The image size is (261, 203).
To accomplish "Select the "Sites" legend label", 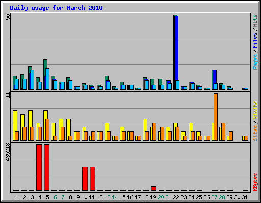I will 255,133.
